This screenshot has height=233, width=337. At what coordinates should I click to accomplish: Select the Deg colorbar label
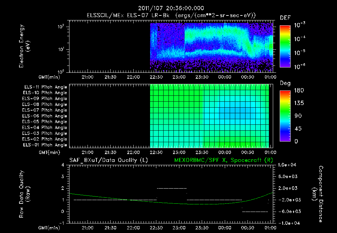pyautogui.click(x=285, y=83)
